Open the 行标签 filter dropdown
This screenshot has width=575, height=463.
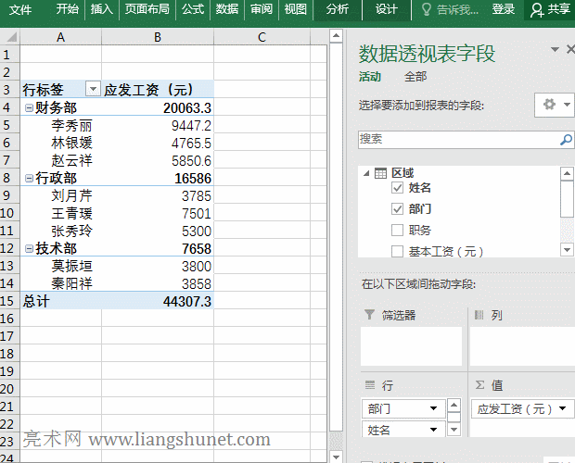pos(93,89)
